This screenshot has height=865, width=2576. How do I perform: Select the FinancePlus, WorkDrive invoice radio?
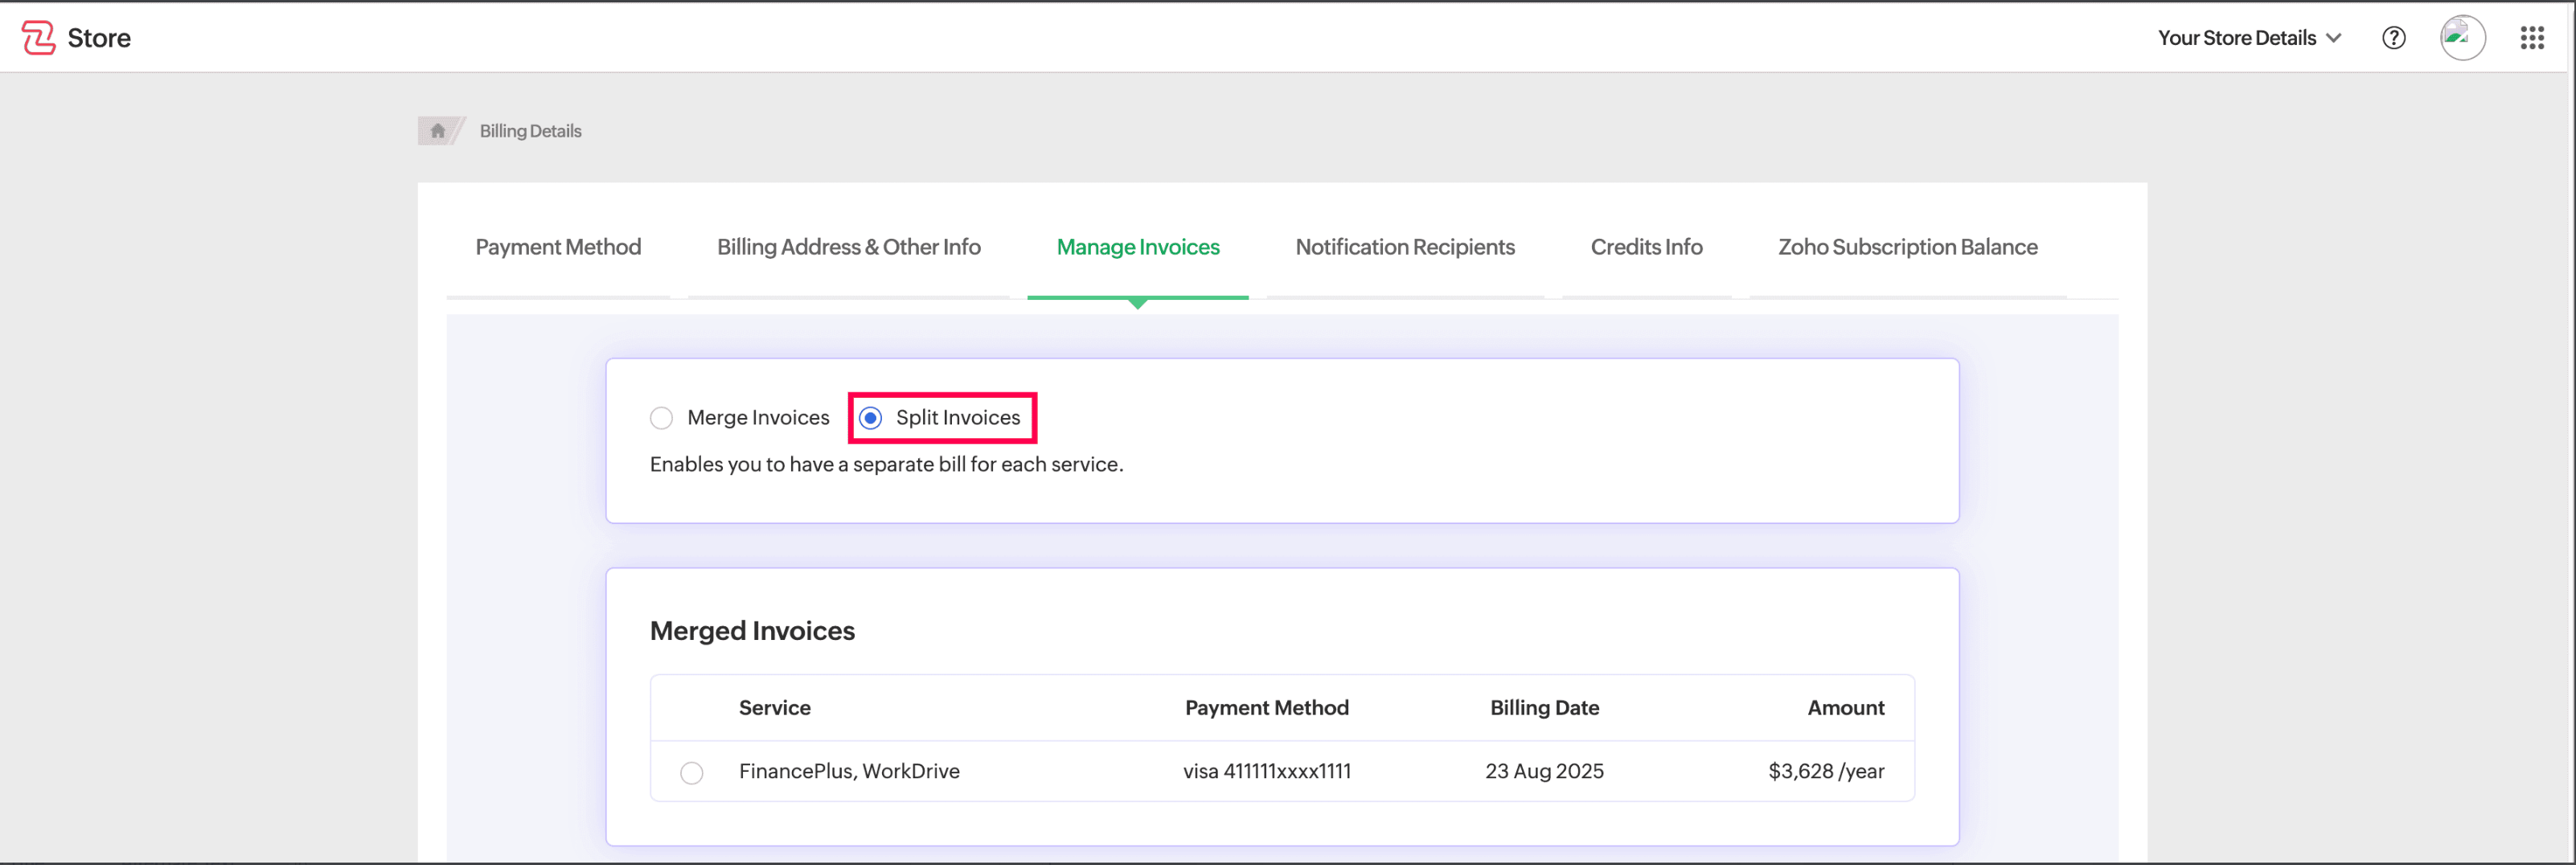[x=691, y=773]
